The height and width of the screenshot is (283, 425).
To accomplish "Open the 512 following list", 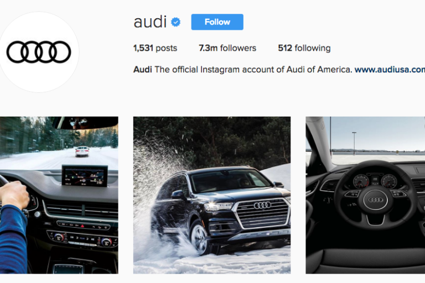I will pos(304,48).
